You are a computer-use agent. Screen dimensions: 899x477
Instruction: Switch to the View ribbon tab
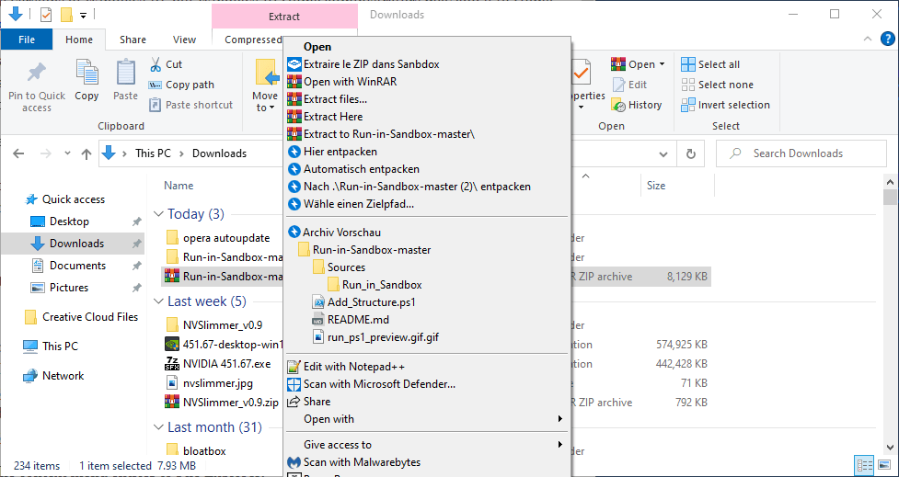tap(185, 40)
